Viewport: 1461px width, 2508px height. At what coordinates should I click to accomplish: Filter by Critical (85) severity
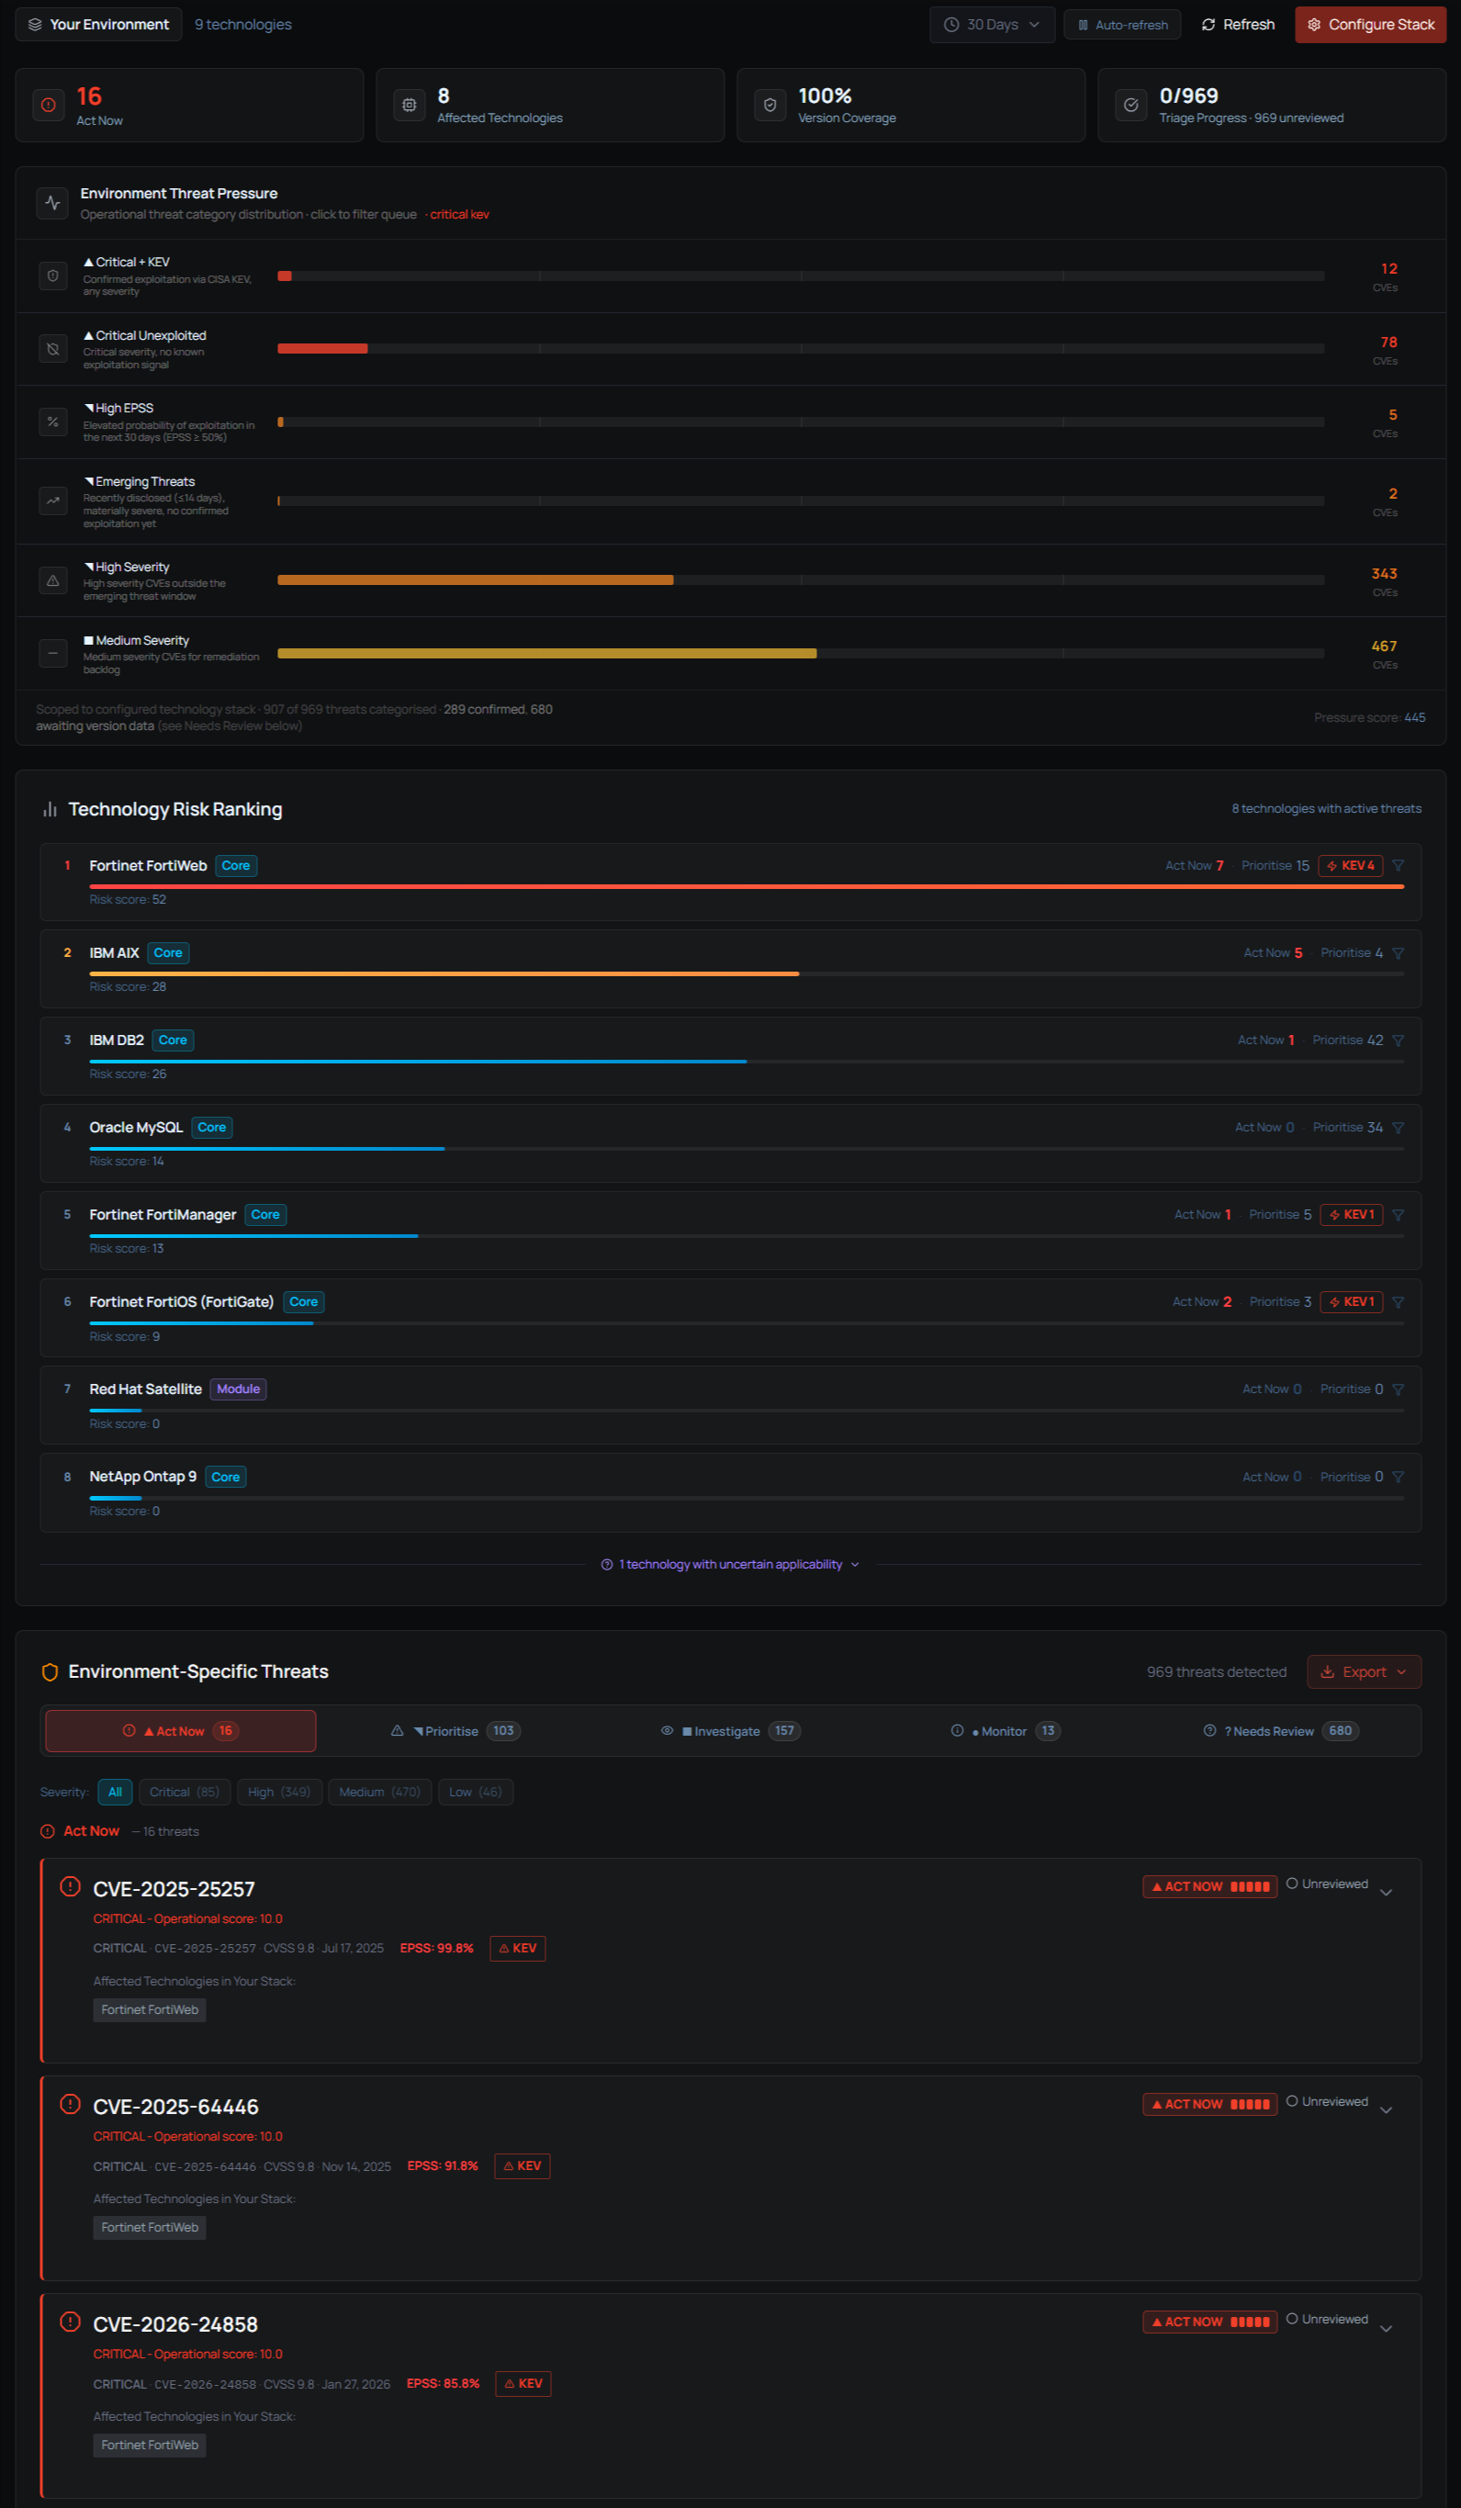point(185,1793)
